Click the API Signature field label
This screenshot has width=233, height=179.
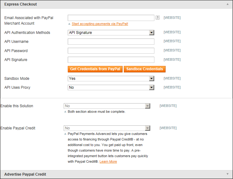[x=16, y=60]
